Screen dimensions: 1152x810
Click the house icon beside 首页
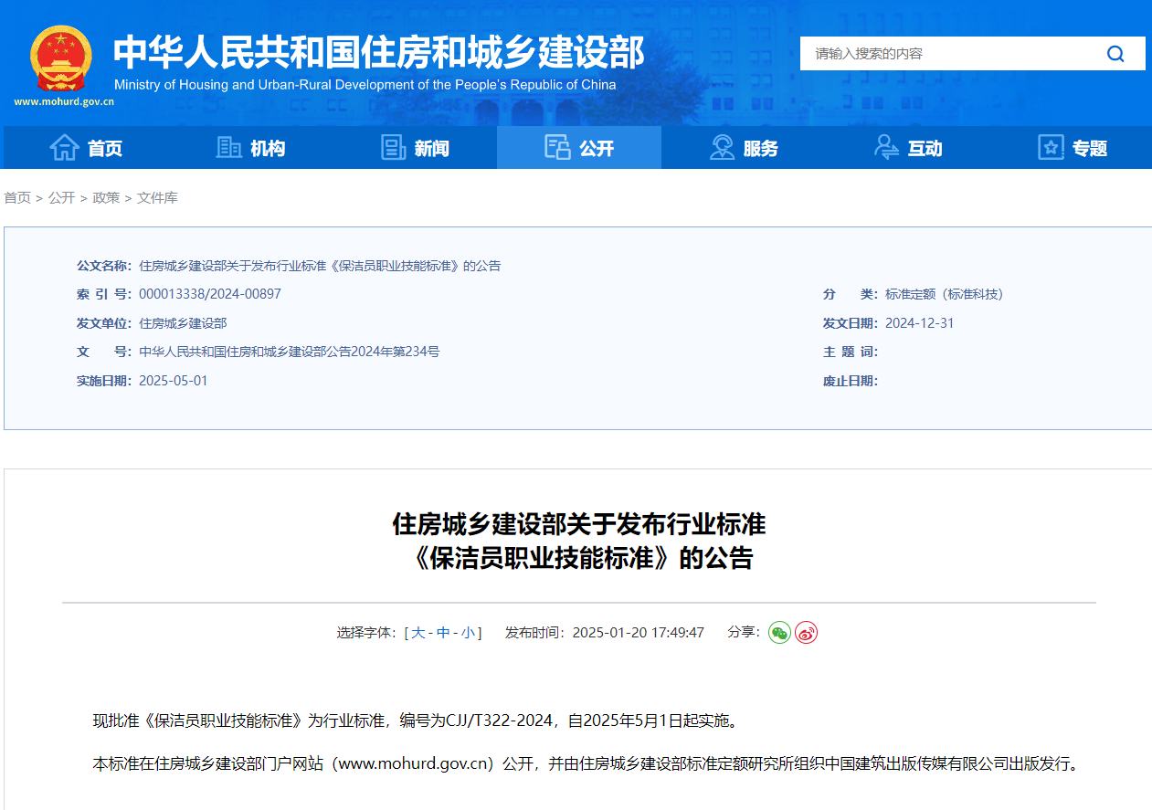tap(64, 148)
